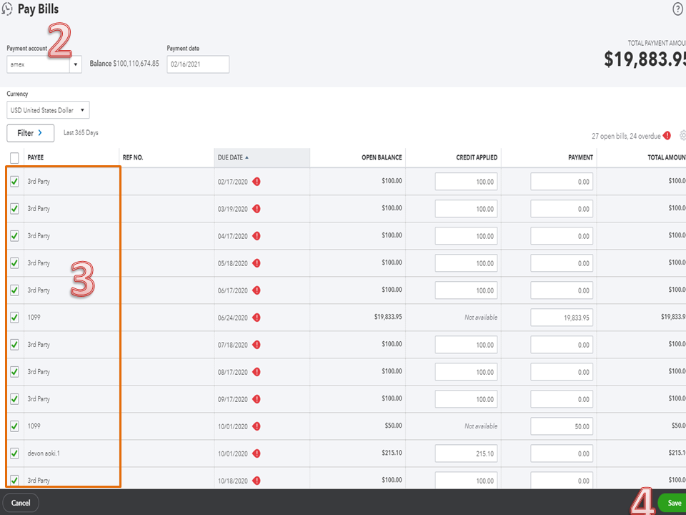Click the PAYMENT column header
Image resolution: width=686 pixels, height=515 pixels.
click(580, 157)
